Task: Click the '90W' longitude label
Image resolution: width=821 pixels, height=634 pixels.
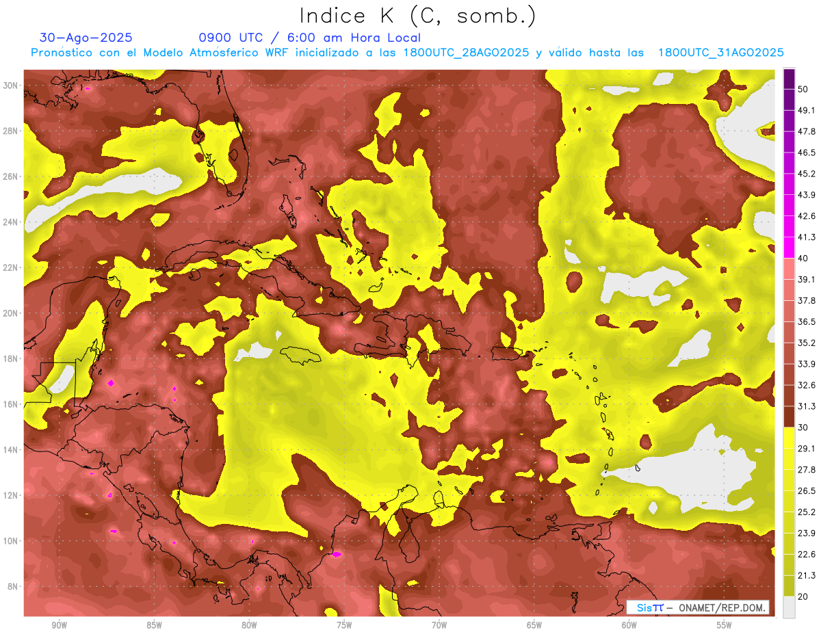Action: pyautogui.click(x=59, y=625)
